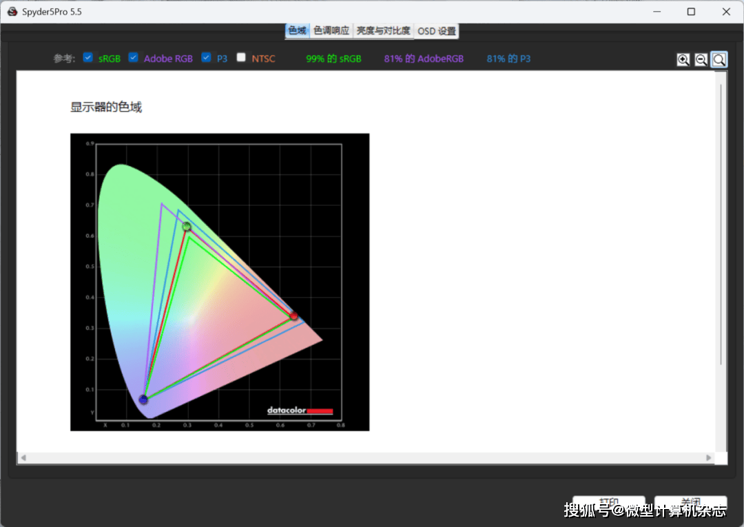This screenshot has height=527, width=744.
Task: Uncheck the Adobe RGB reference checkbox
Action: coord(134,57)
